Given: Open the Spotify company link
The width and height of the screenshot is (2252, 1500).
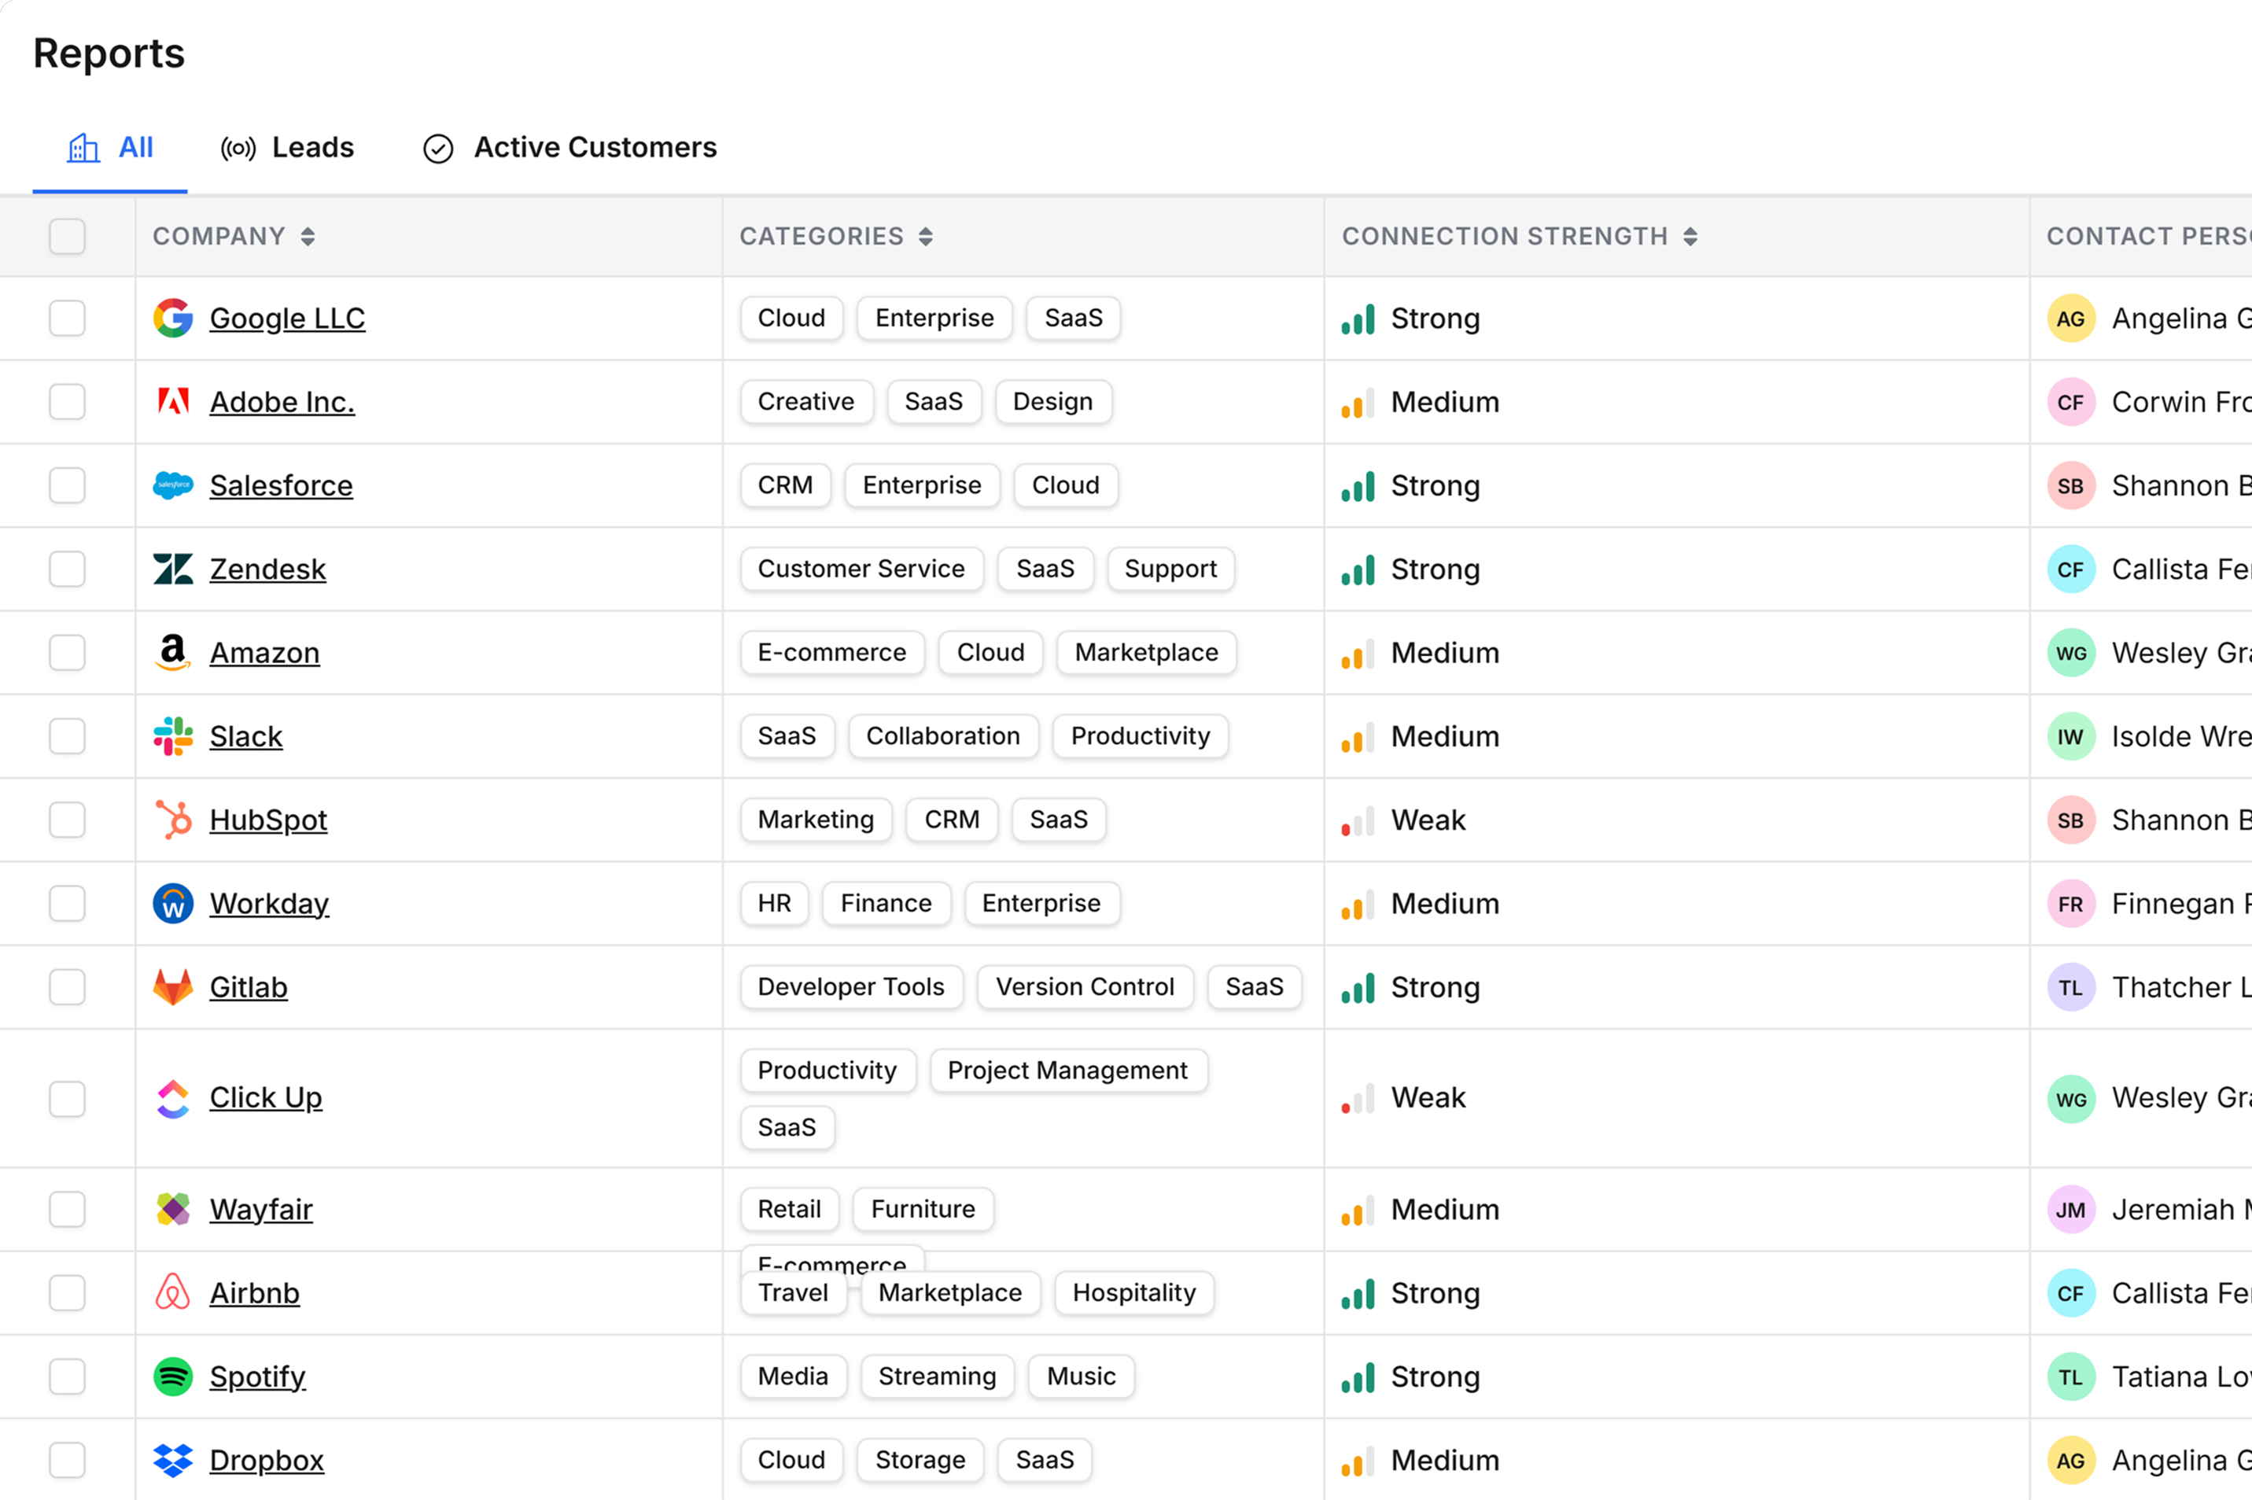Looking at the screenshot, I should 257,1377.
